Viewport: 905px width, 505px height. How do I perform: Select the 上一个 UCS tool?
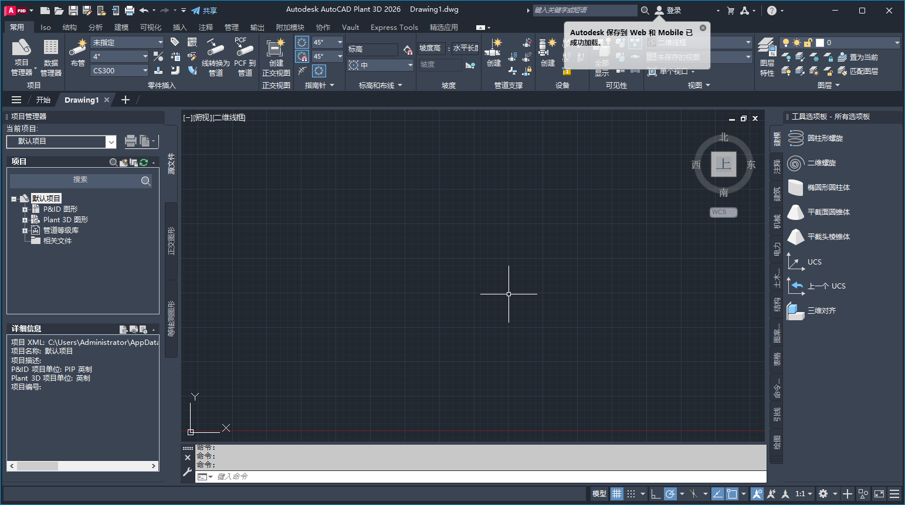(x=816, y=286)
